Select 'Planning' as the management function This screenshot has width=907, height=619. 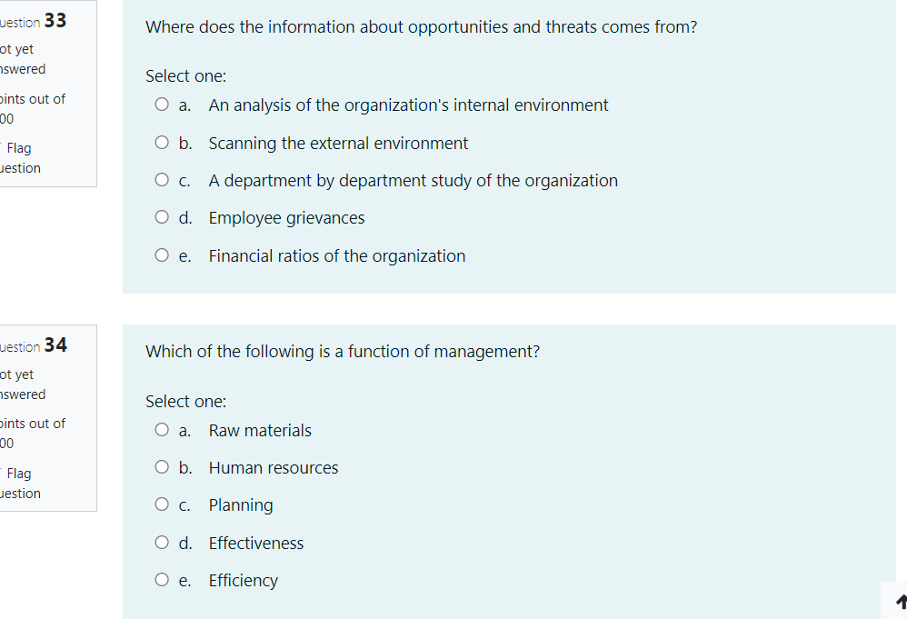tap(161, 504)
